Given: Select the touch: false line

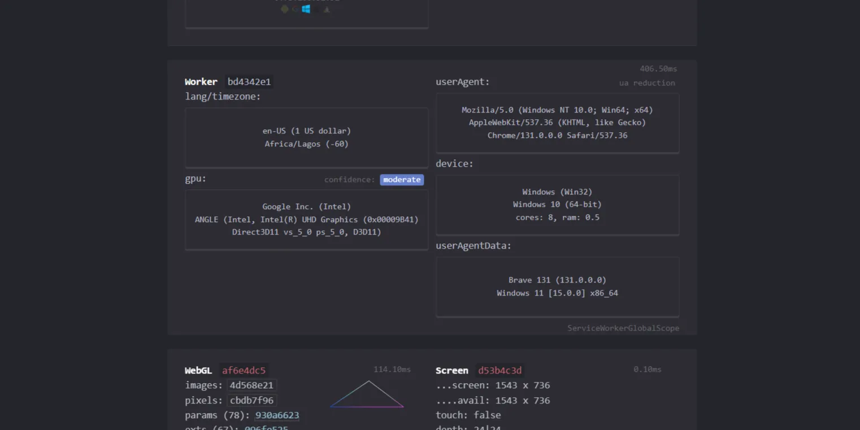Looking at the screenshot, I should [x=468, y=415].
